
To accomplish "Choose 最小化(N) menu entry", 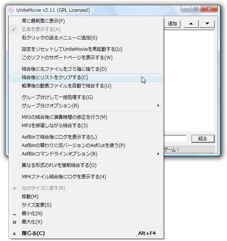I will [x=86, y=214].
